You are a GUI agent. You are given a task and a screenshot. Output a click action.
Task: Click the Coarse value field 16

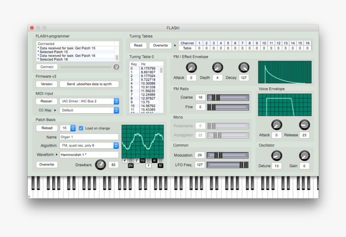click(200, 97)
